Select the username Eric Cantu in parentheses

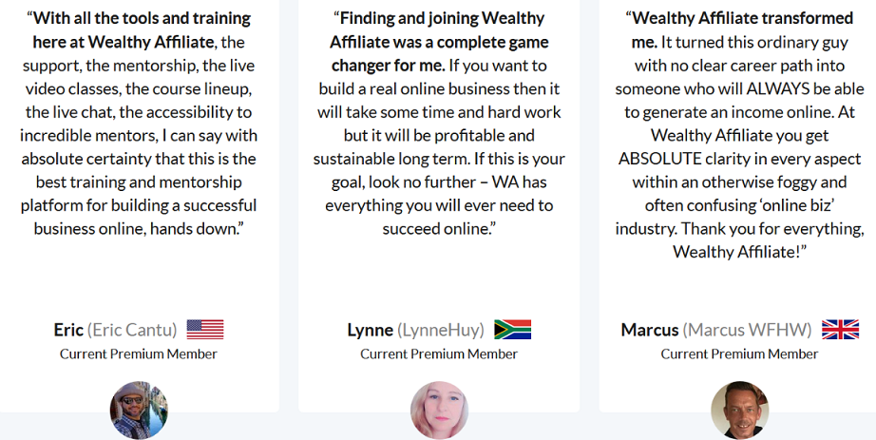pos(132,330)
